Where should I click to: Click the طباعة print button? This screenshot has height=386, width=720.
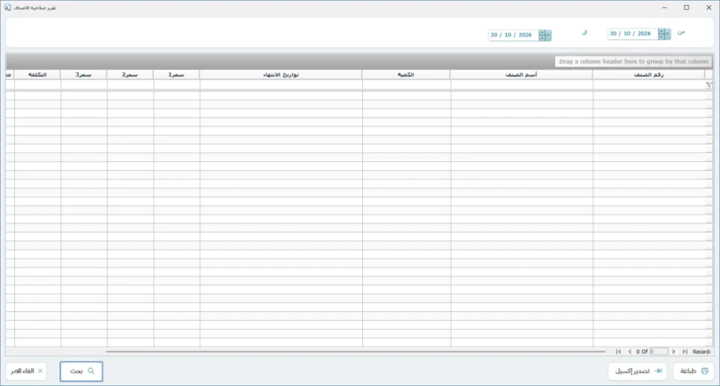click(x=693, y=371)
